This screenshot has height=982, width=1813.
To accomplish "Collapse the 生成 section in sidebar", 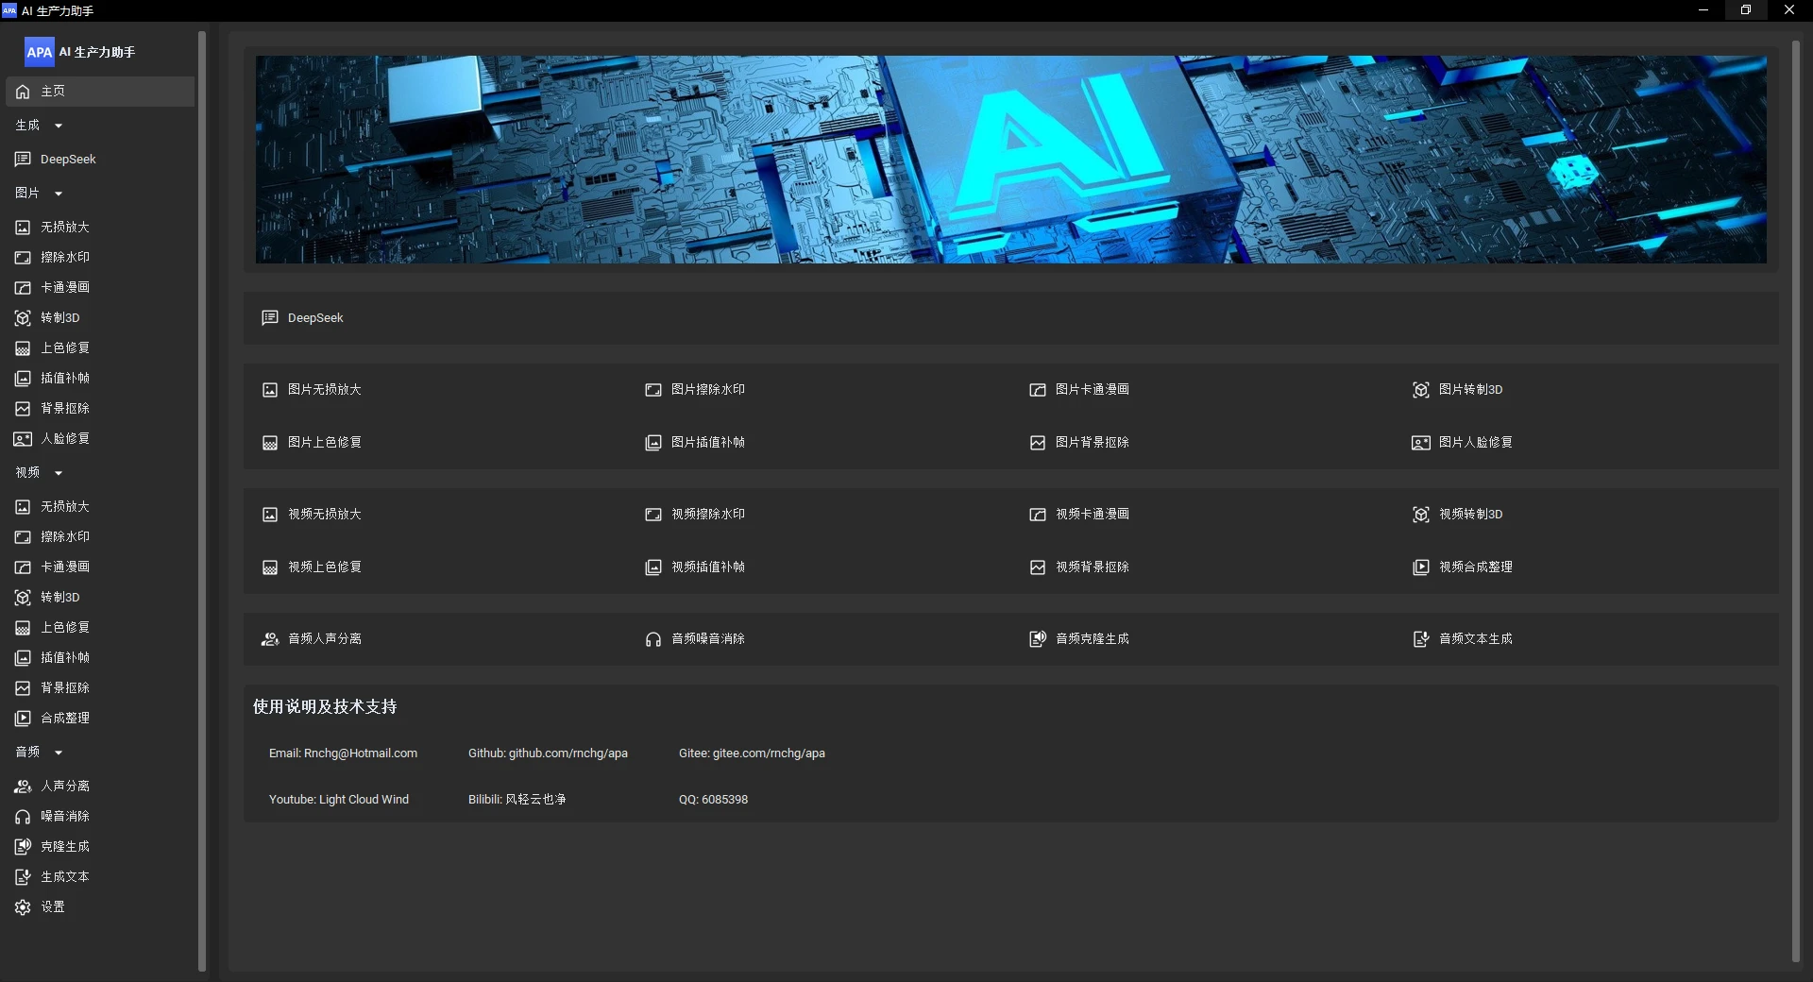I will 59,126.
